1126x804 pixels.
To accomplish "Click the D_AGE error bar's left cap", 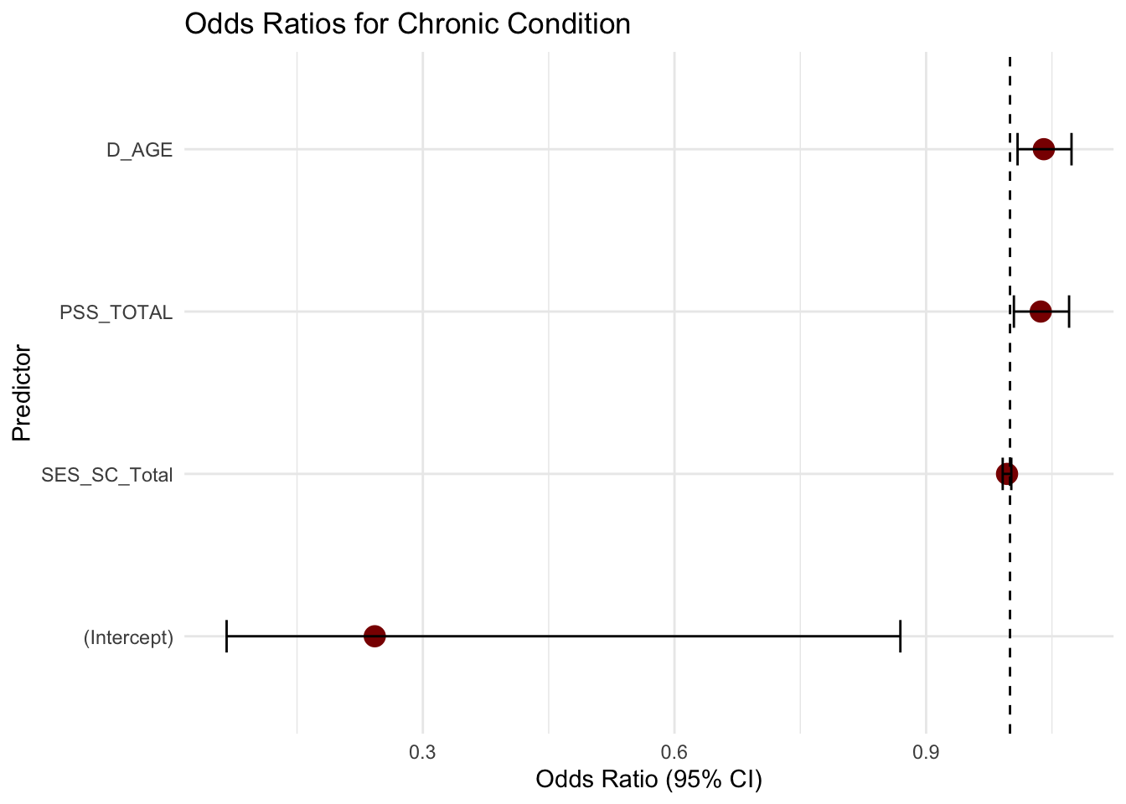I will click(x=1017, y=150).
